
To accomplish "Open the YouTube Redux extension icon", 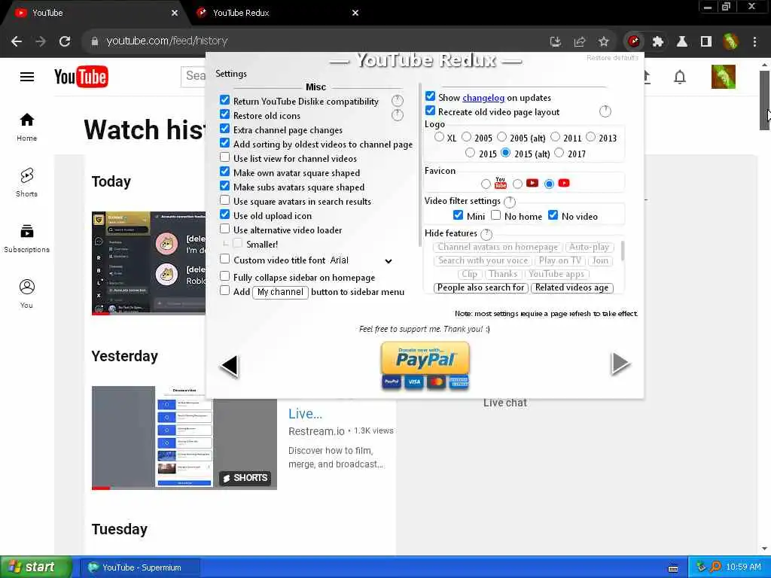I will pyautogui.click(x=634, y=41).
